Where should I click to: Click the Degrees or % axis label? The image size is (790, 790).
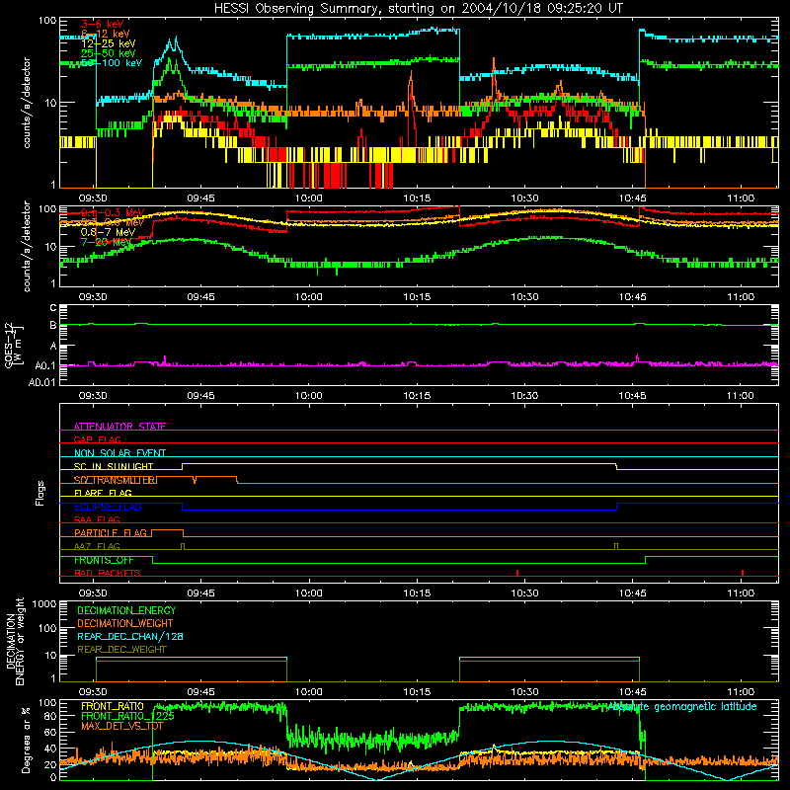click(26, 740)
